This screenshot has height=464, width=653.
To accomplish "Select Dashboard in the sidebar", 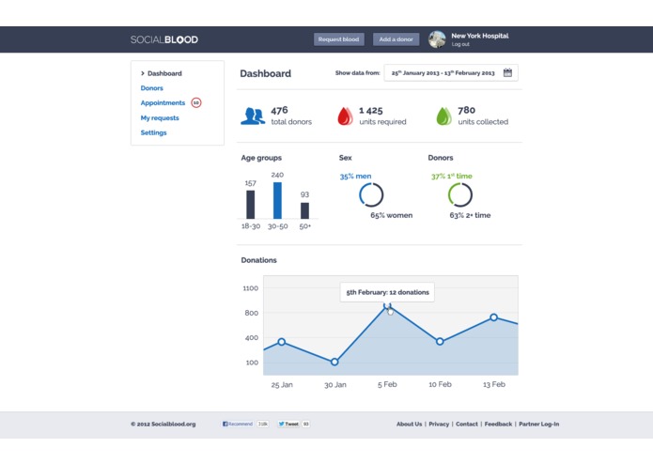I will (x=164, y=73).
